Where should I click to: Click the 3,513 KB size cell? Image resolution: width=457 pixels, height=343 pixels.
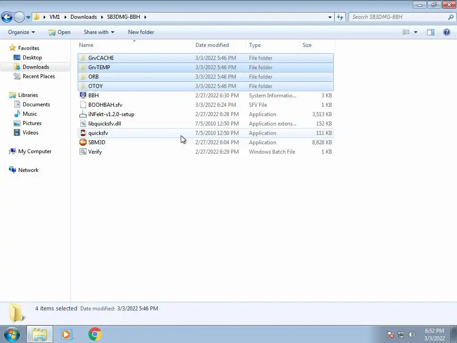pos(322,114)
